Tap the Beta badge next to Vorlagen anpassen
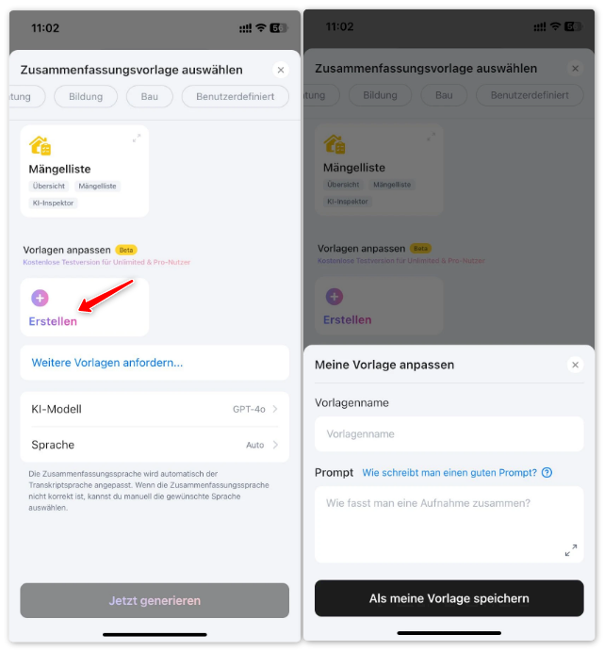This screenshot has width=604, height=651. point(126,250)
